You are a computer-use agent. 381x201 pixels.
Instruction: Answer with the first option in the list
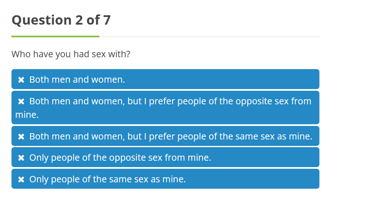coord(165,79)
